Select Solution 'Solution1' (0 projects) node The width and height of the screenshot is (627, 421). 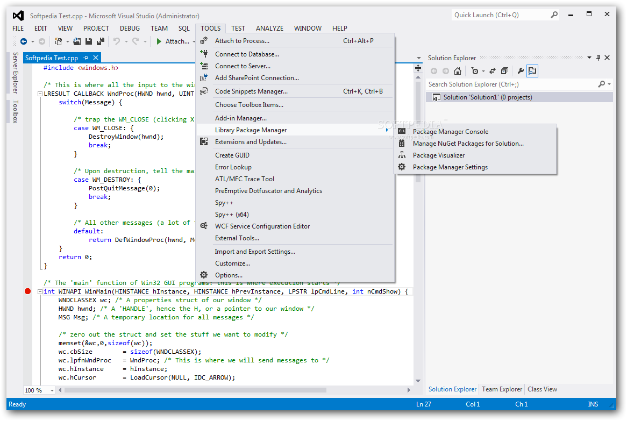[x=519, y=97]
